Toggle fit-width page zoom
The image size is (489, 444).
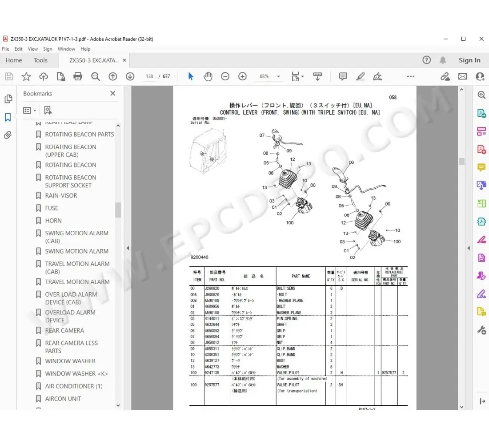296,76
